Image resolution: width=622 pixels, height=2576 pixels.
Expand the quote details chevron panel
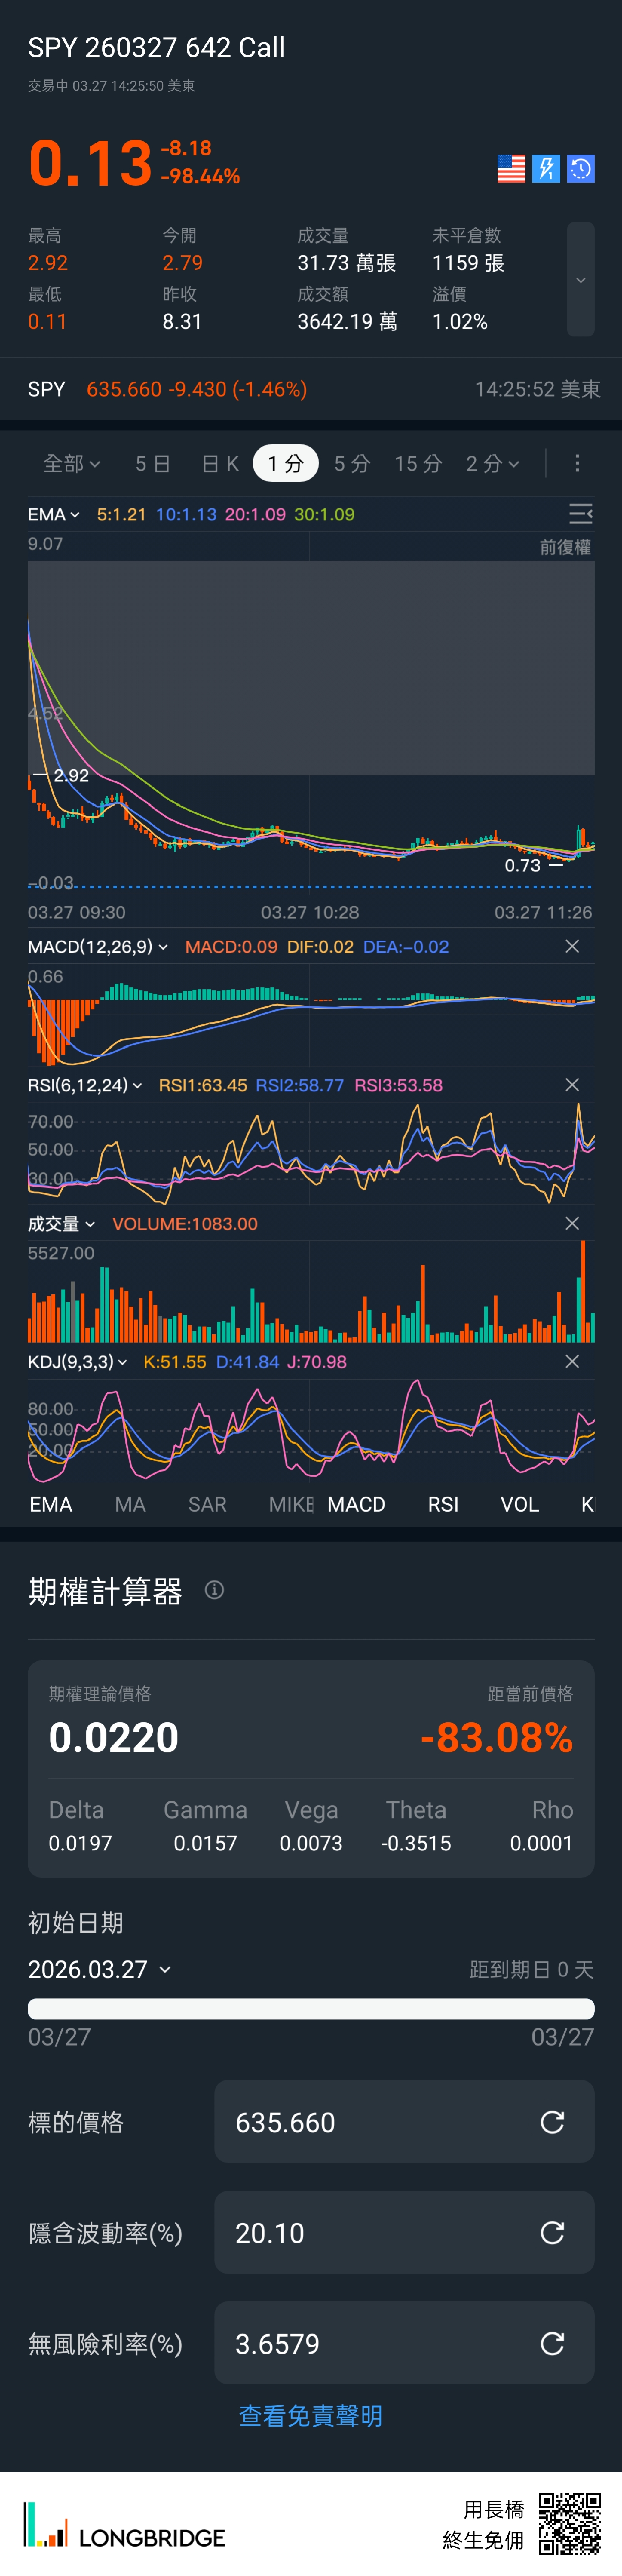tap(580, 279)
